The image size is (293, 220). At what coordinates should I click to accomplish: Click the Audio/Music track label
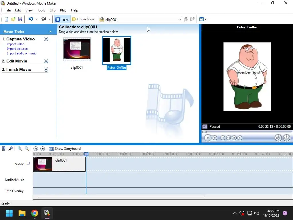point(14,180)
